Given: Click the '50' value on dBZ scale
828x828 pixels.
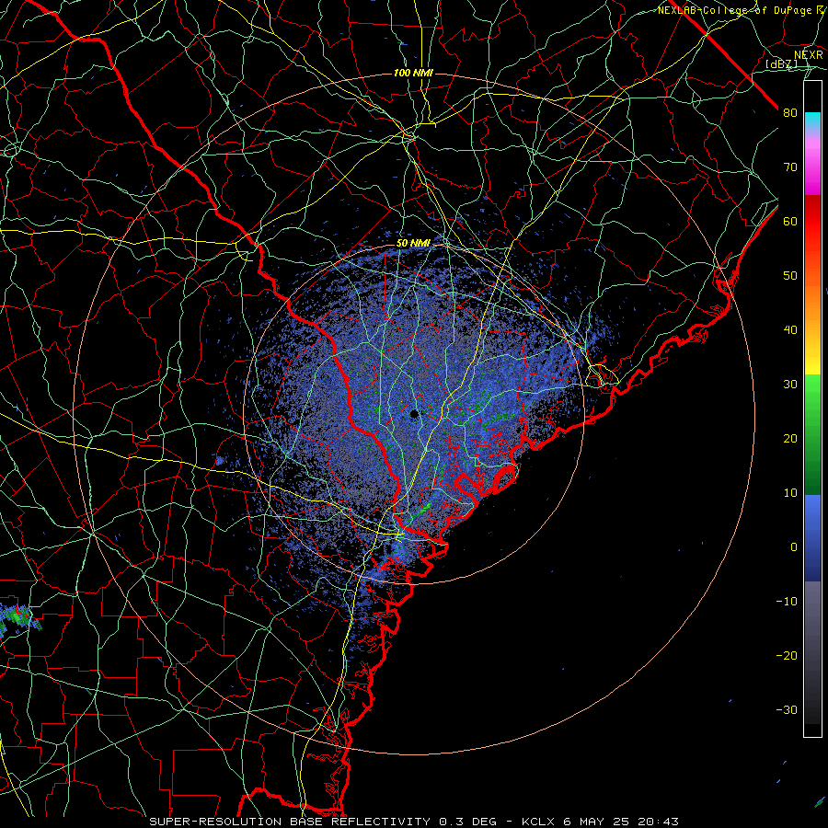Looking at the screenshot, I should coord(790,276).
